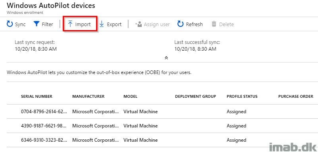Click the Export download arrow icon

[x=102, y=24]
